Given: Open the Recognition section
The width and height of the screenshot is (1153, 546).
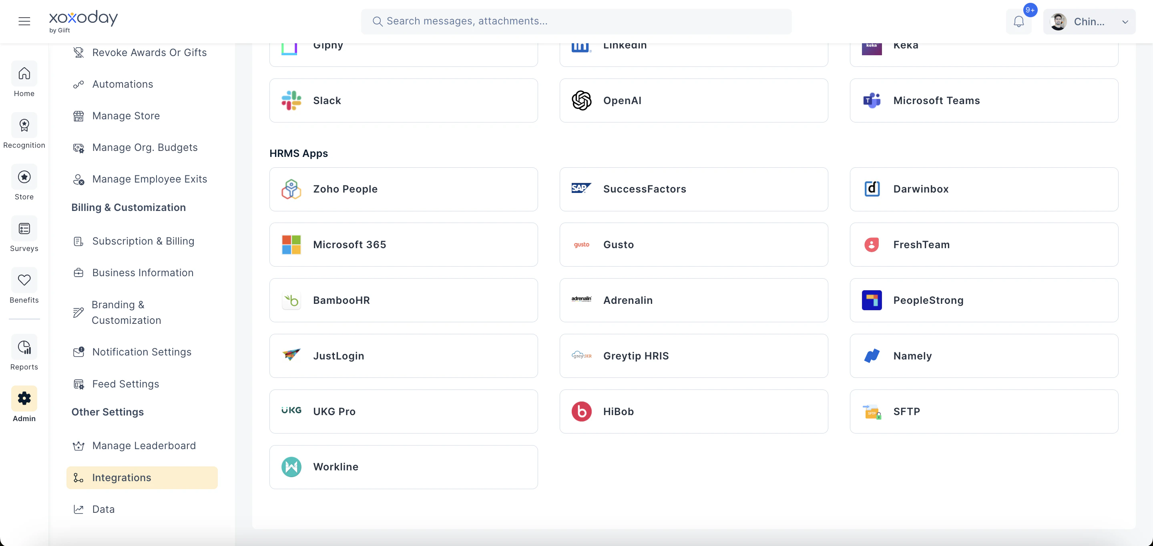Looking at the screenshot, I should tap(24, 130).
